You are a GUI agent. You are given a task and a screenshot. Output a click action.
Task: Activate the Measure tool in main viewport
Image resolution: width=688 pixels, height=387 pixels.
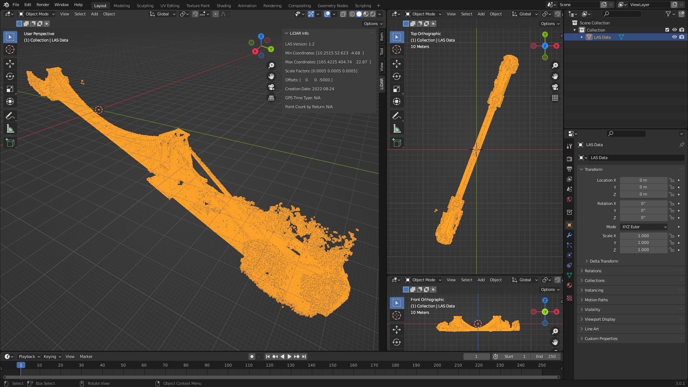click(10, 129)
